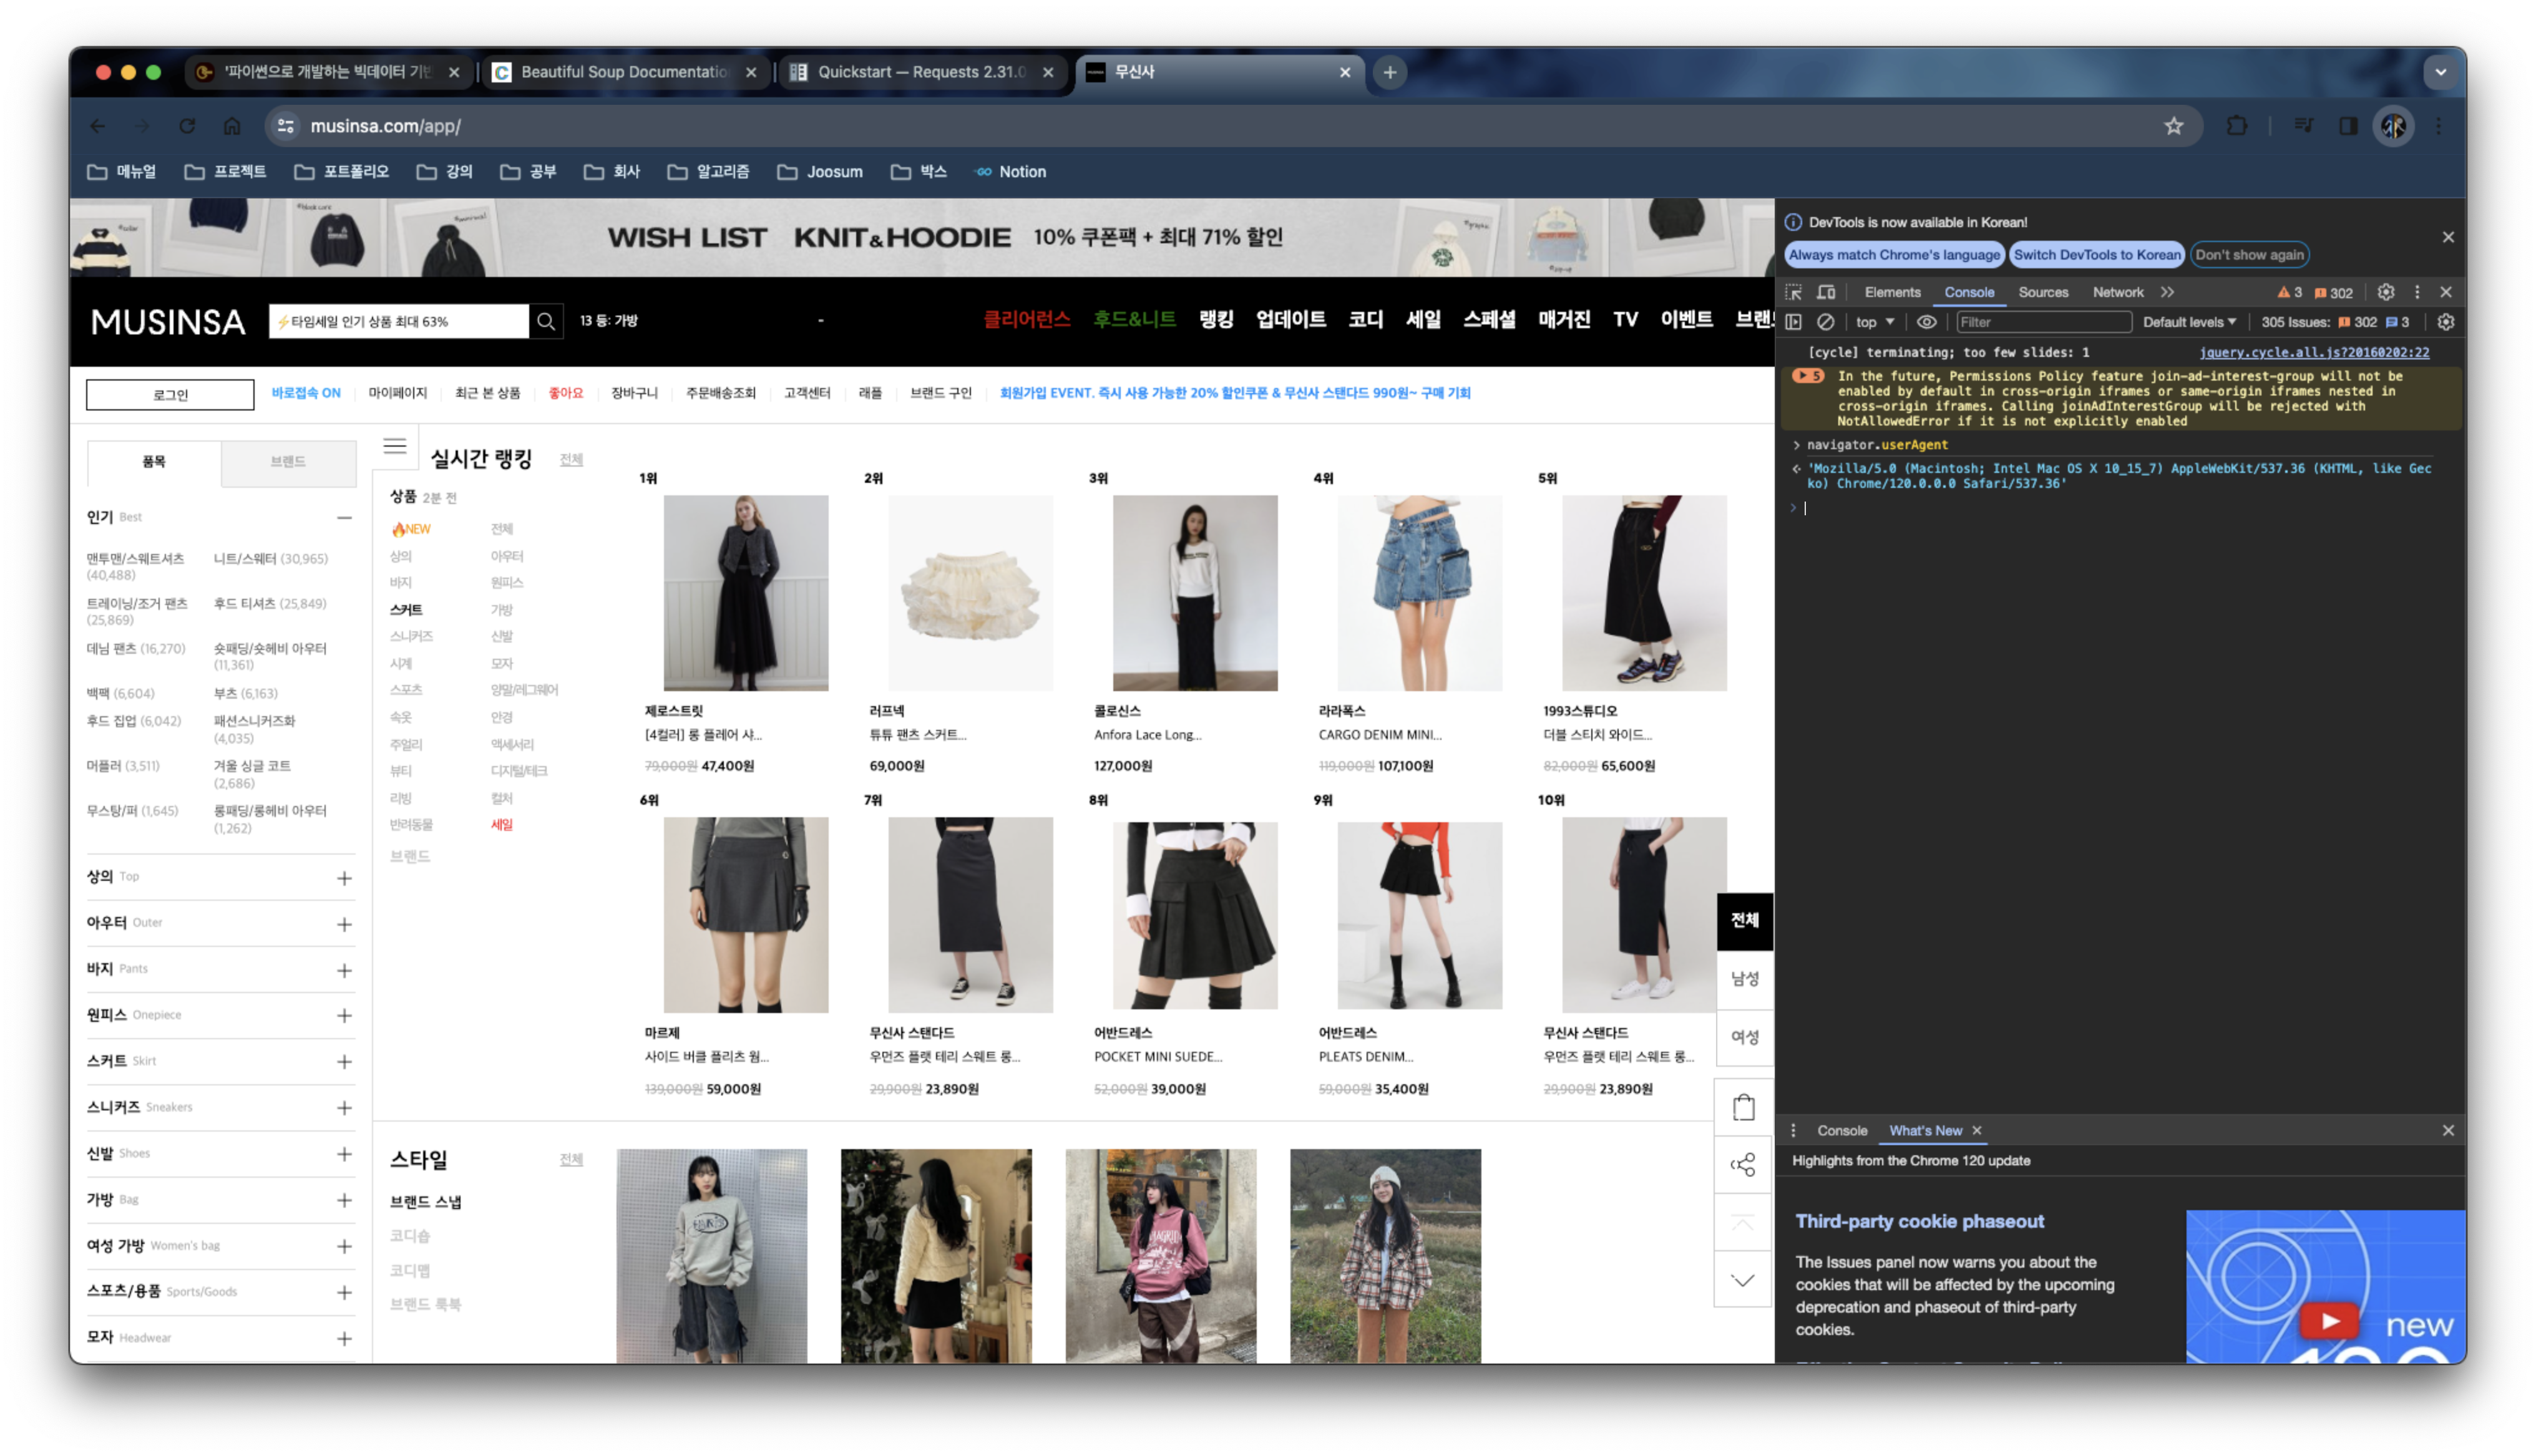This screenshot has width=2536, height=1456.
Task: Collapse the 인기 Best category
Action: pyautogui.click(x=344, y=518)
